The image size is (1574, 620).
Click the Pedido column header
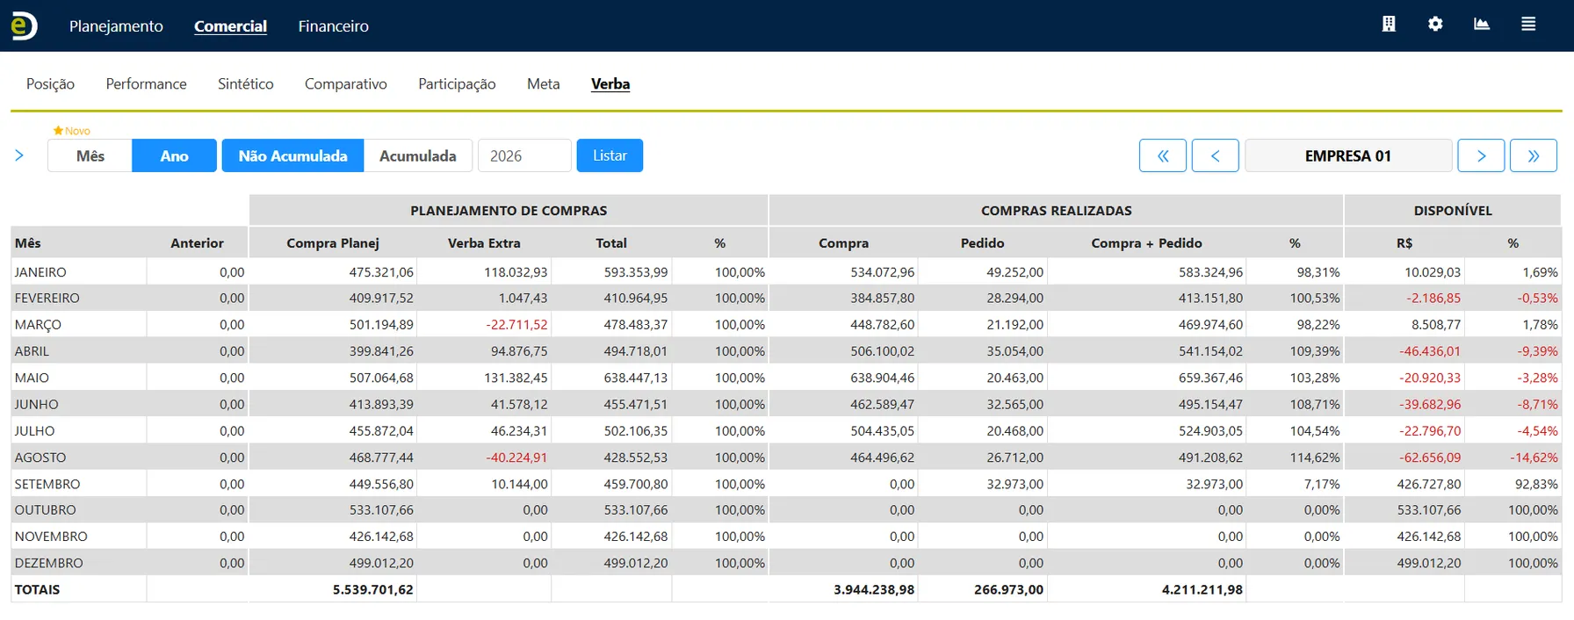pos(982,243)
